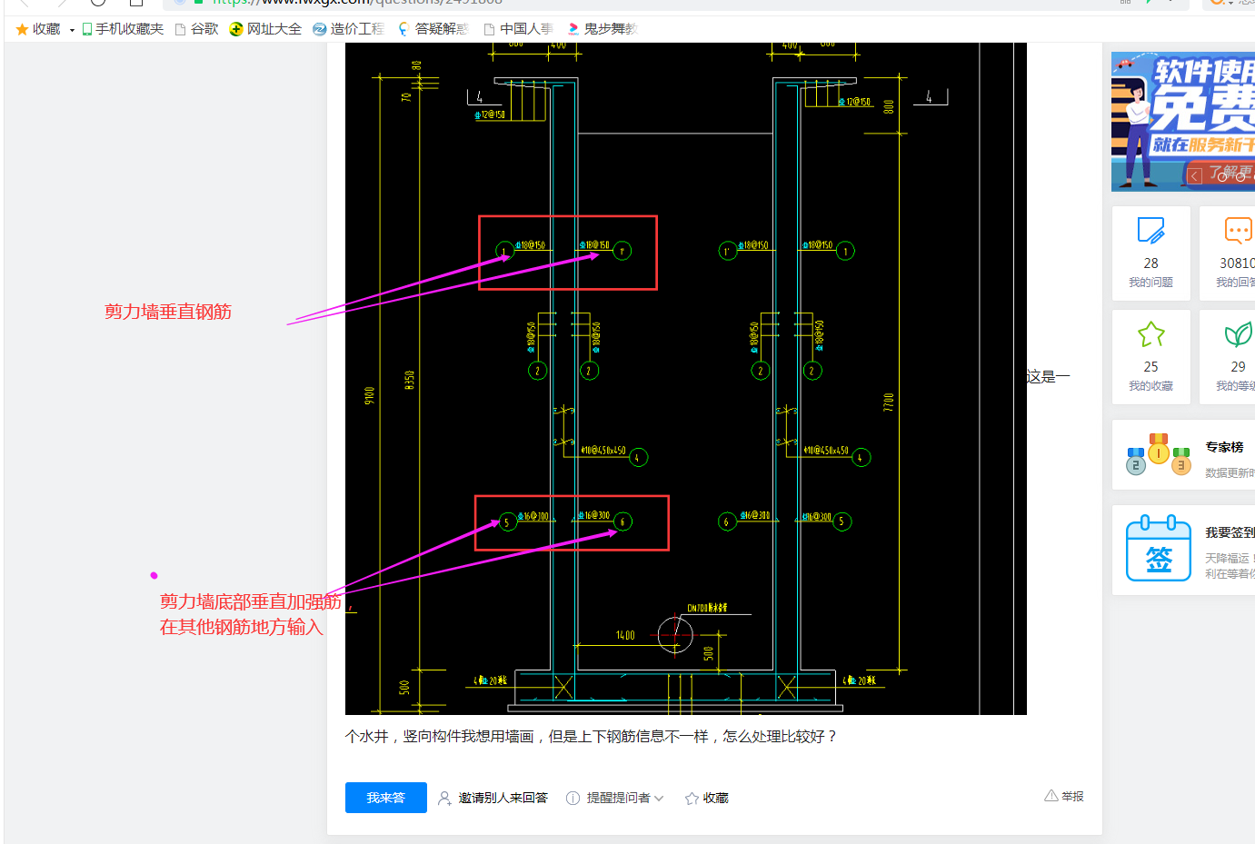Click the 我来答 answer button

click(386, 798)
